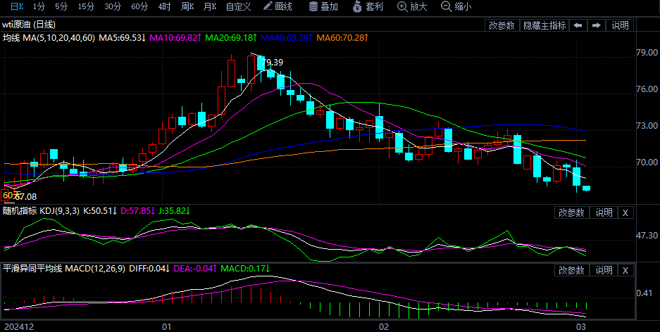This screenshot has height=332, width=660.
Task: Click the 叠加 overlay tool
Action: (323, 6)
